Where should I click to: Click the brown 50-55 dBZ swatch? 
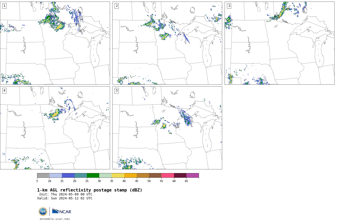tap(155, 175)
